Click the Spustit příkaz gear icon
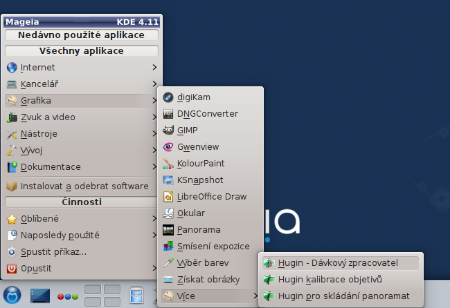450x308 pixels. click(12, 252)
